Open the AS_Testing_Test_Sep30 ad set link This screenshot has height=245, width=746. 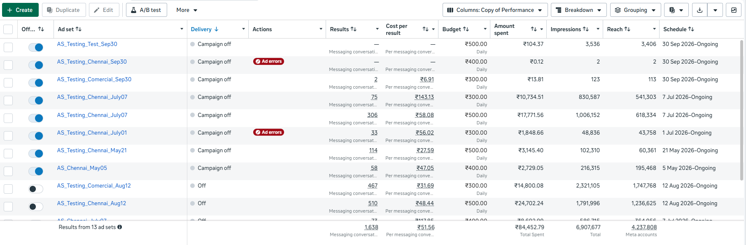[x=87, y=44]
